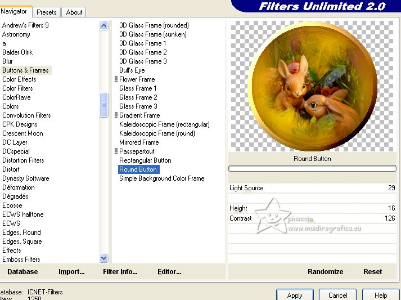Select the Color Filters category

tap(17, 88)
